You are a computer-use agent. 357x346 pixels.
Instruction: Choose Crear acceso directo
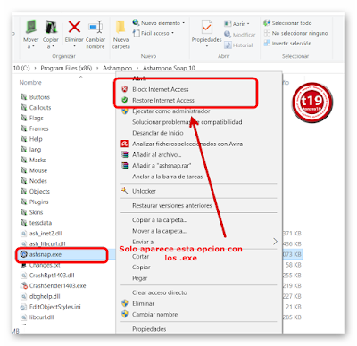coord(160,292)
